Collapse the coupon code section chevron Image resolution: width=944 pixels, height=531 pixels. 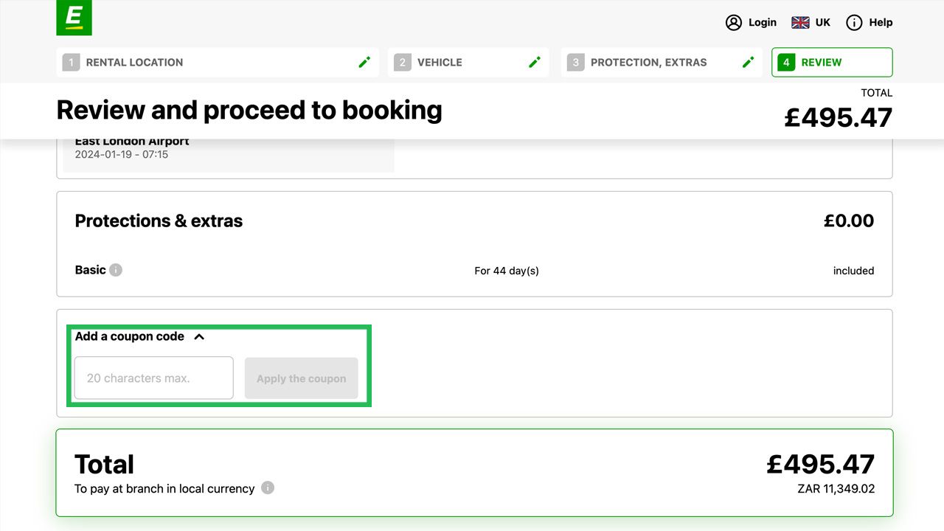pyautogui.click(x=199, y=337)
